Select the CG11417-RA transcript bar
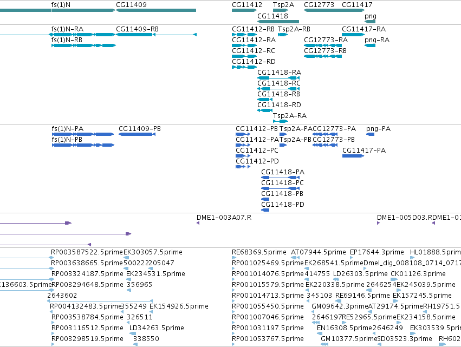 (353, 35)
